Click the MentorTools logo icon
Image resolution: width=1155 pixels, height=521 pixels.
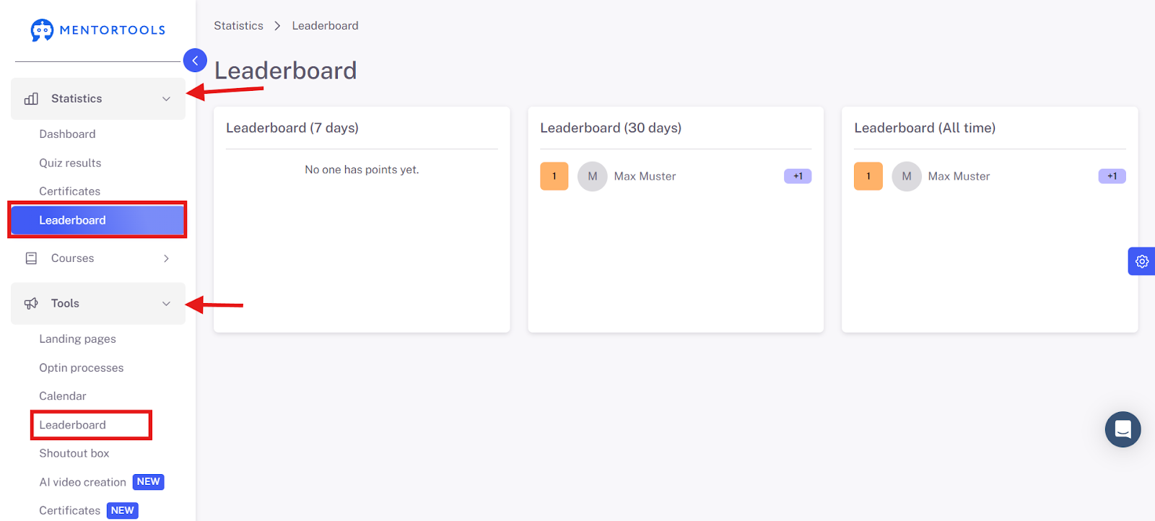(x=42, y=30)
